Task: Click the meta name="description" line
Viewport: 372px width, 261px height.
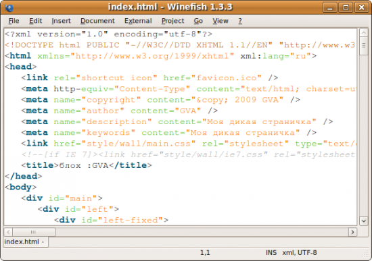Action: tap(177, 121)
